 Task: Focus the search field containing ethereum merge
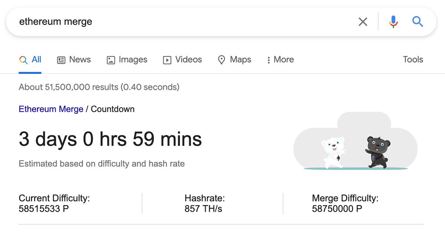(x=185, y=22)
